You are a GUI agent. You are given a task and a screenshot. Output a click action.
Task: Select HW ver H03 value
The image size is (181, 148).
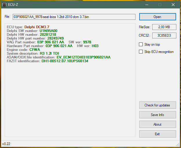(95, 46)
